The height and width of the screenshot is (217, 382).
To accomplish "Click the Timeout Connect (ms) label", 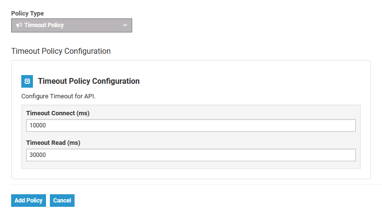I will point(58,113).
